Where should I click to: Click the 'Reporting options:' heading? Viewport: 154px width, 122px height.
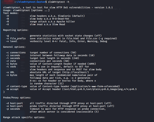[x=16, y=30]
